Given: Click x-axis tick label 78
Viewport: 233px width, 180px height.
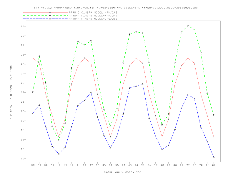Looking at the screenshot, I should (x=201, y=165).
